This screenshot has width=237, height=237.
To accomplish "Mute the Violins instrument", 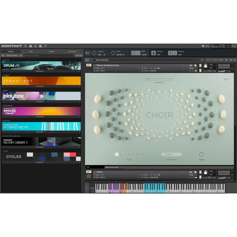I will (x=200, y=177).
